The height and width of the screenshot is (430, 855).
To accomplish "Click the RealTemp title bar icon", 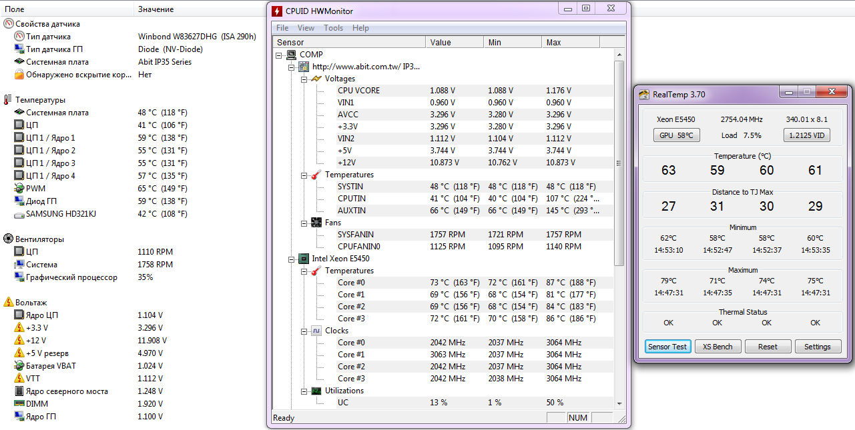I will pos(644,95).
